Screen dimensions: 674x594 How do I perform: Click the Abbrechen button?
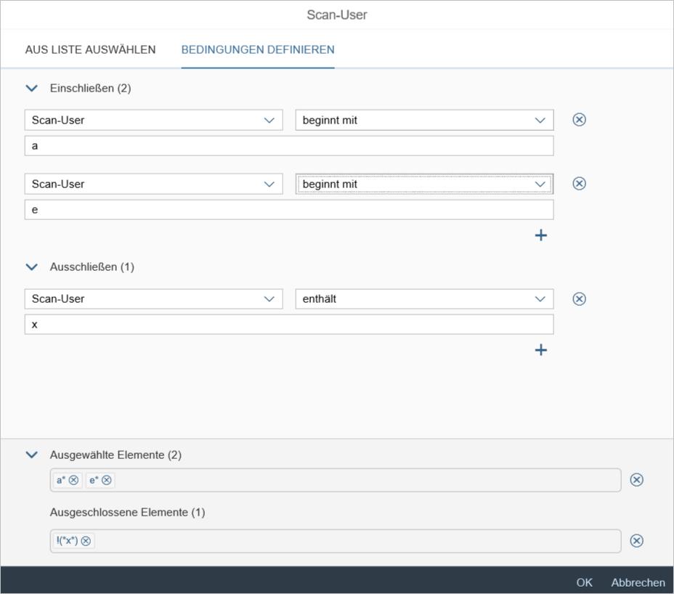pos(638,582)
